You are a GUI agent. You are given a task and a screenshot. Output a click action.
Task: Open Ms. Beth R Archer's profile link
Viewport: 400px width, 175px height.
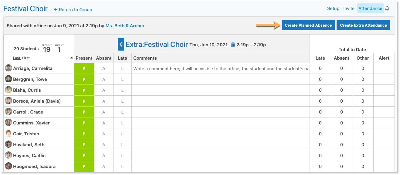125,26
